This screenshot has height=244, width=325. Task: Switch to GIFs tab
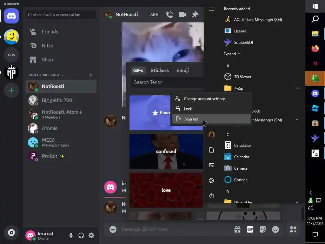point(138,70)
